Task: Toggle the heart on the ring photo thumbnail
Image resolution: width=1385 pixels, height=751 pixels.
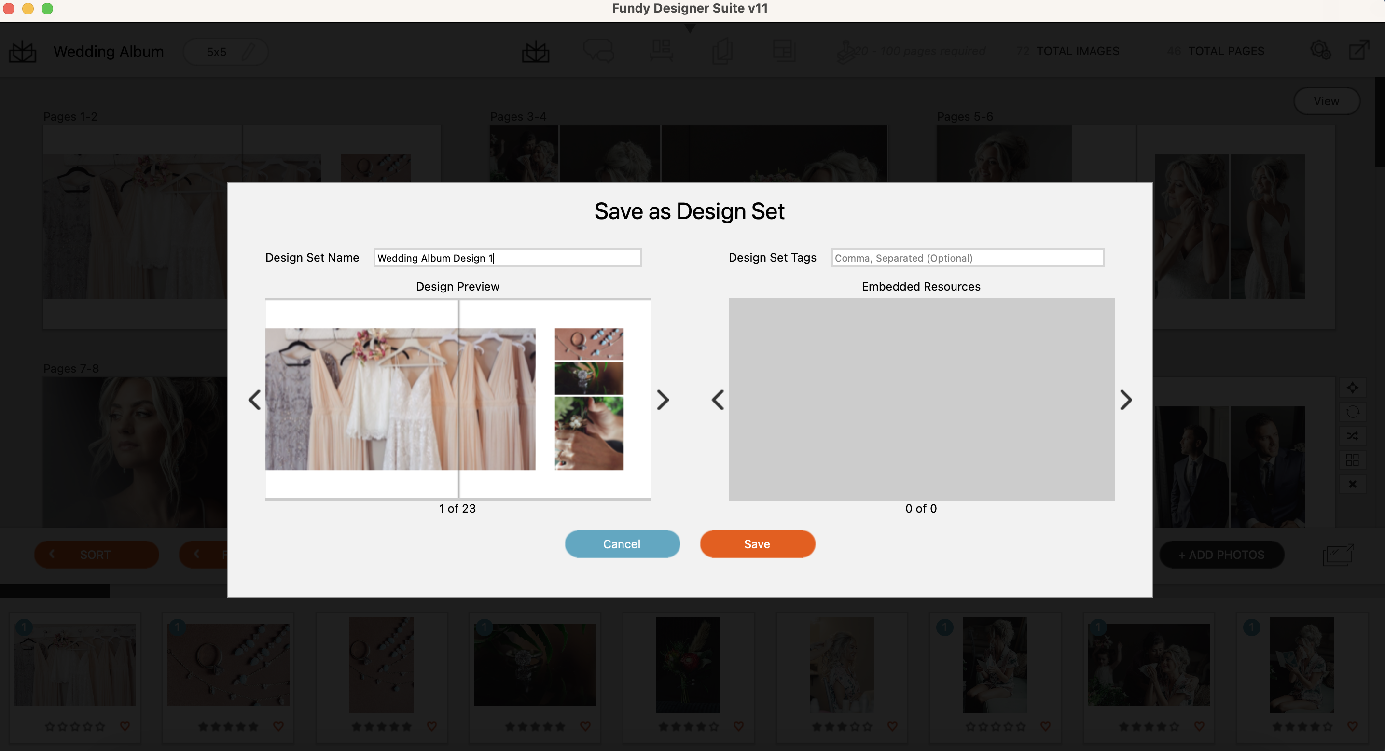Action: click(x=278, y=726)
